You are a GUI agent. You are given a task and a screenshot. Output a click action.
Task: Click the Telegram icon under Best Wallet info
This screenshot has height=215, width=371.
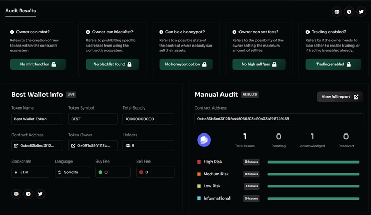28,194
